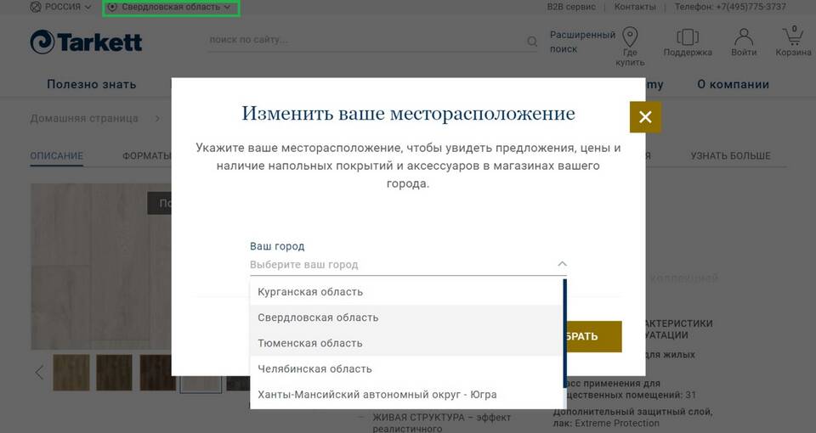816x433 pixels.
Task: Select the first light oak floor thumbnail
Action: [71, 372]
